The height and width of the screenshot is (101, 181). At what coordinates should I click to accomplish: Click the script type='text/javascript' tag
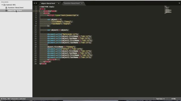[63, 15]
